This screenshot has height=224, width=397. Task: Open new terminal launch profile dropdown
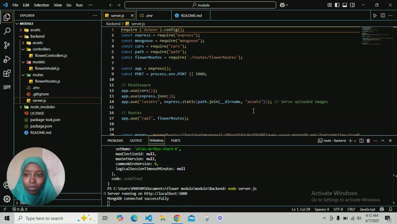(x=355, y=141)
